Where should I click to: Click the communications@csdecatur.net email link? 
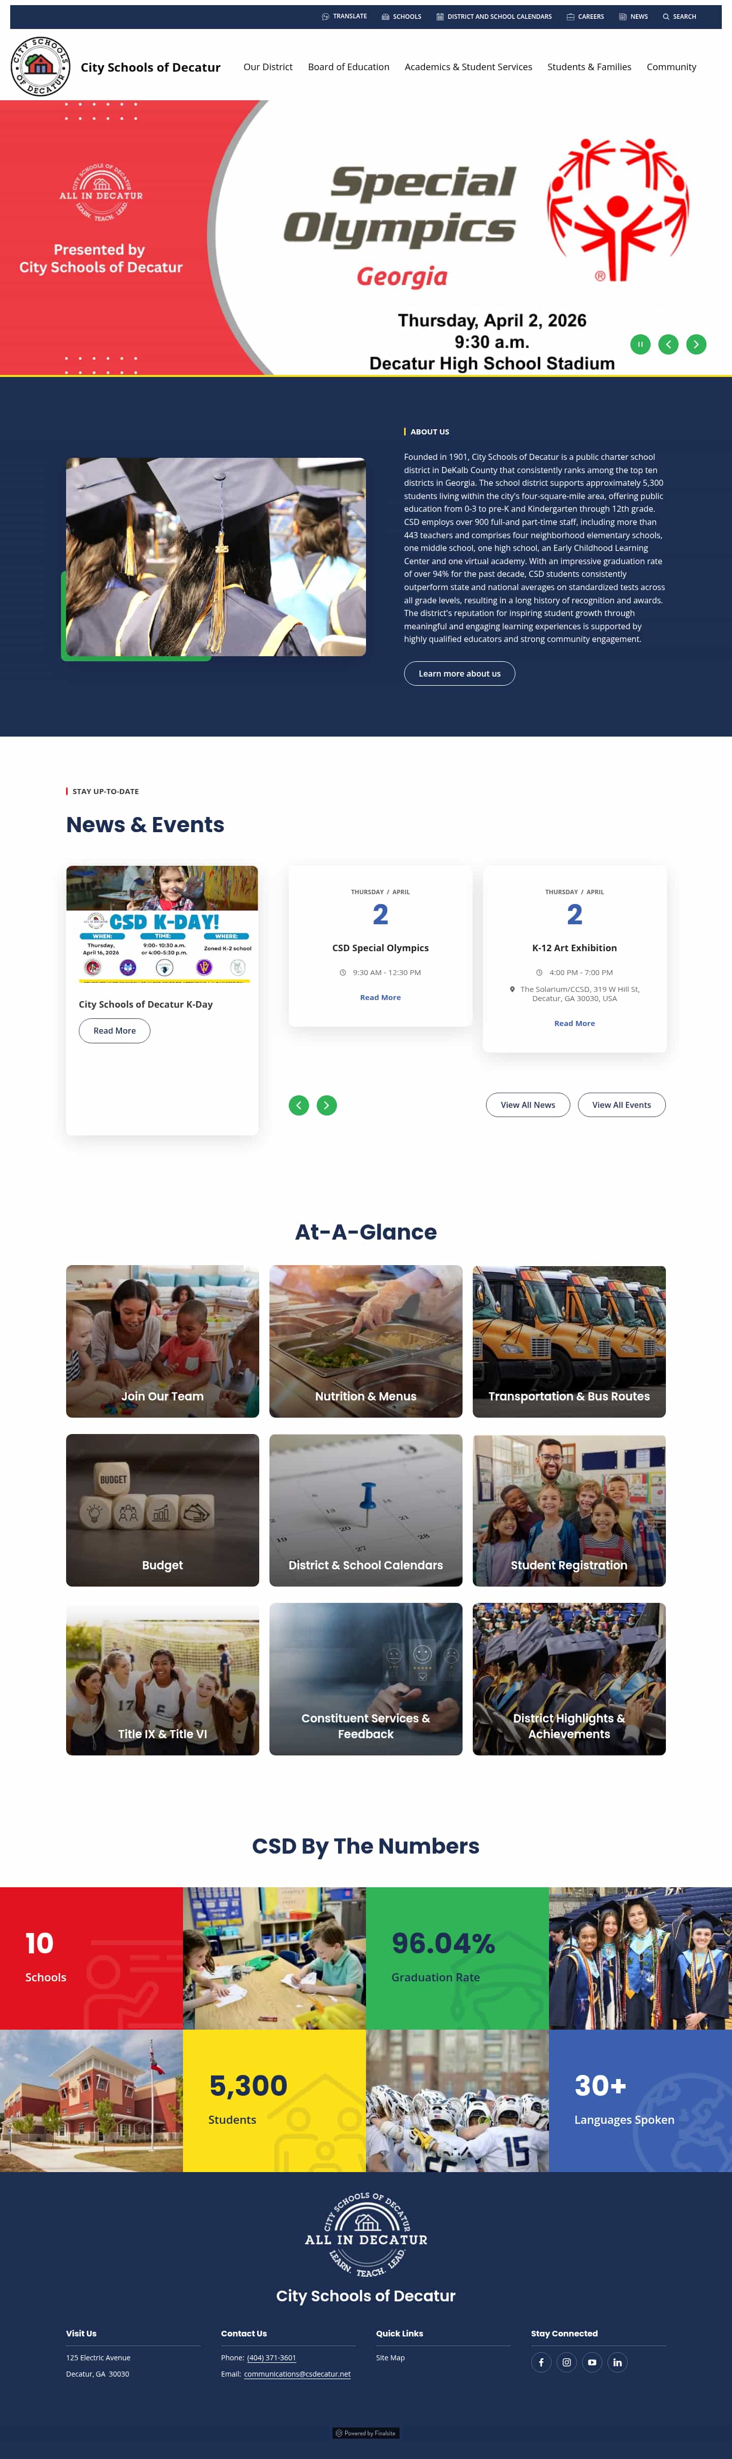pyautogui.click(x=297, y=2374)
